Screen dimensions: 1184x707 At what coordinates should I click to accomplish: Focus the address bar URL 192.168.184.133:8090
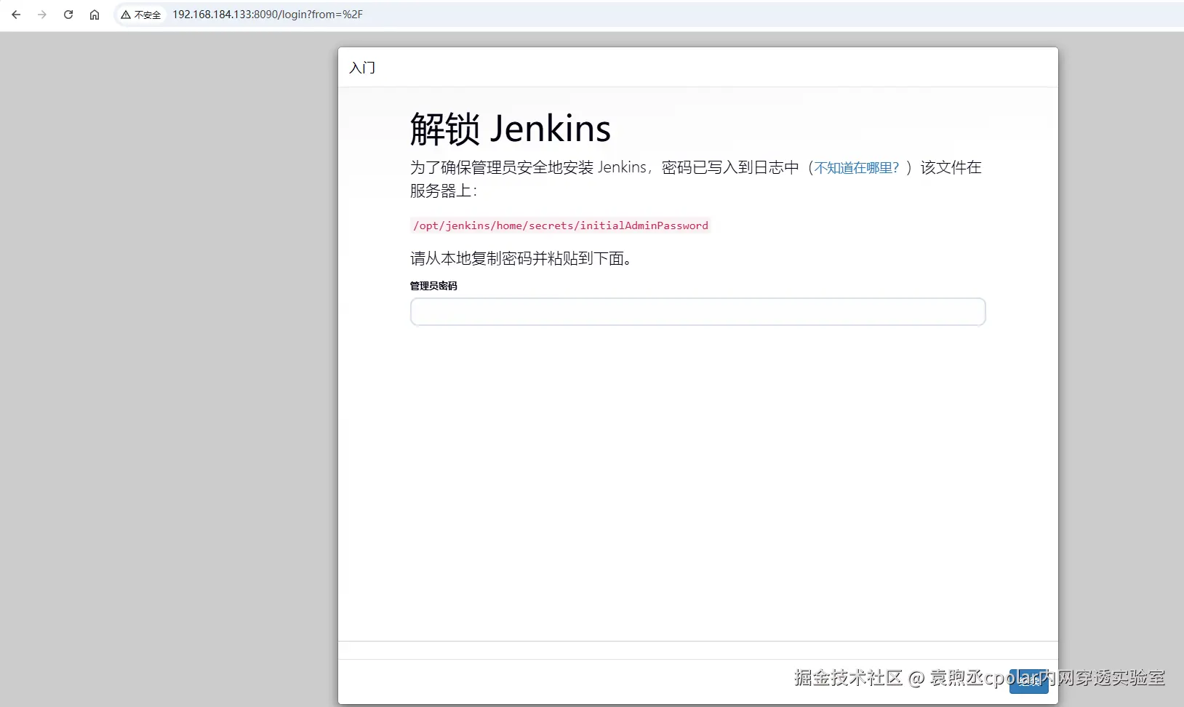[268, 15]
